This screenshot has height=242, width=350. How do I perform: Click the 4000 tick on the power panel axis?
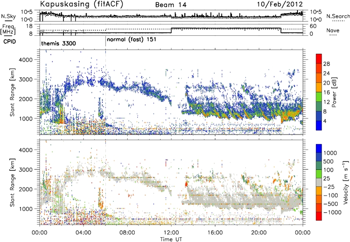[x=25, y=60]
